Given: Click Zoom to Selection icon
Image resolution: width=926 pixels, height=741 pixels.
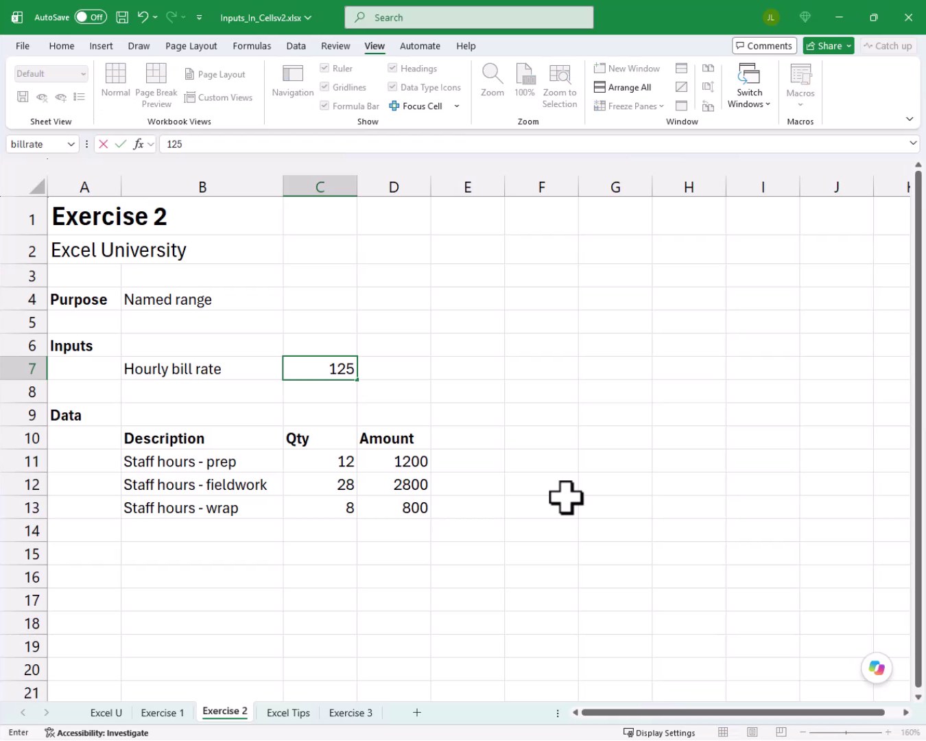Looking at the screenshot, I should (x=560, y=73).
